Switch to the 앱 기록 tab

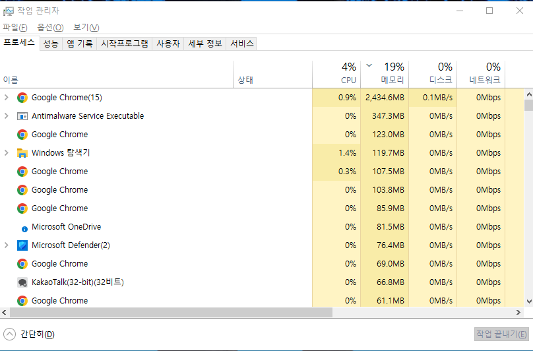(80, 44)
